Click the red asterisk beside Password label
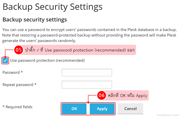The height and width of the screenshot is (117, 180). click(22, 72)
